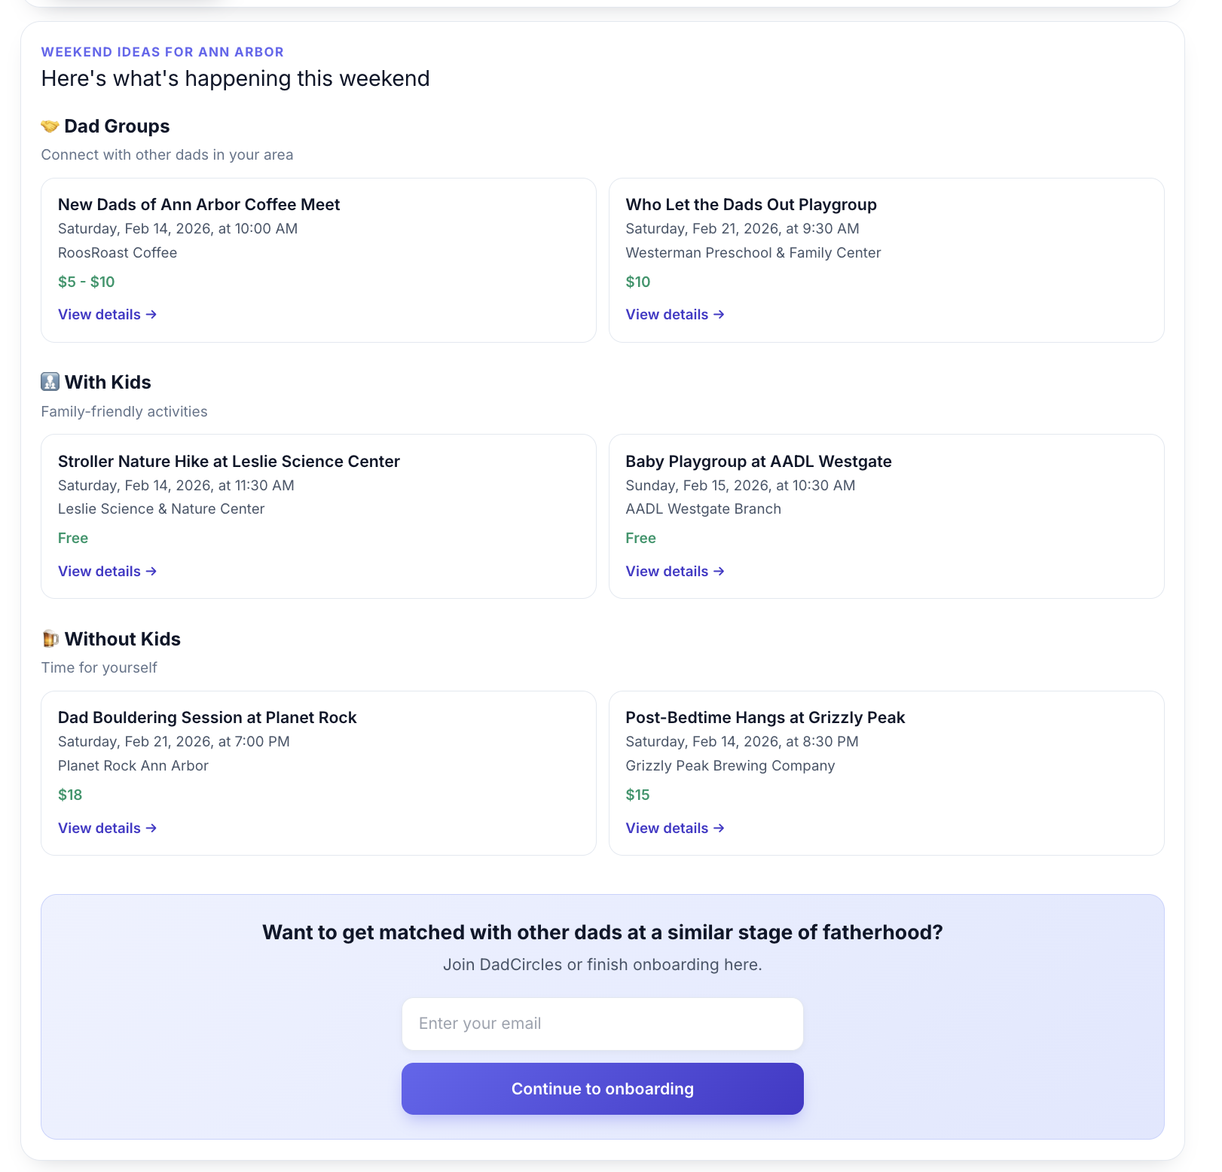Click the $5 - $10 price on Coffee Meet card
Screen dimensions: 1222x1172
coord(87,282)
